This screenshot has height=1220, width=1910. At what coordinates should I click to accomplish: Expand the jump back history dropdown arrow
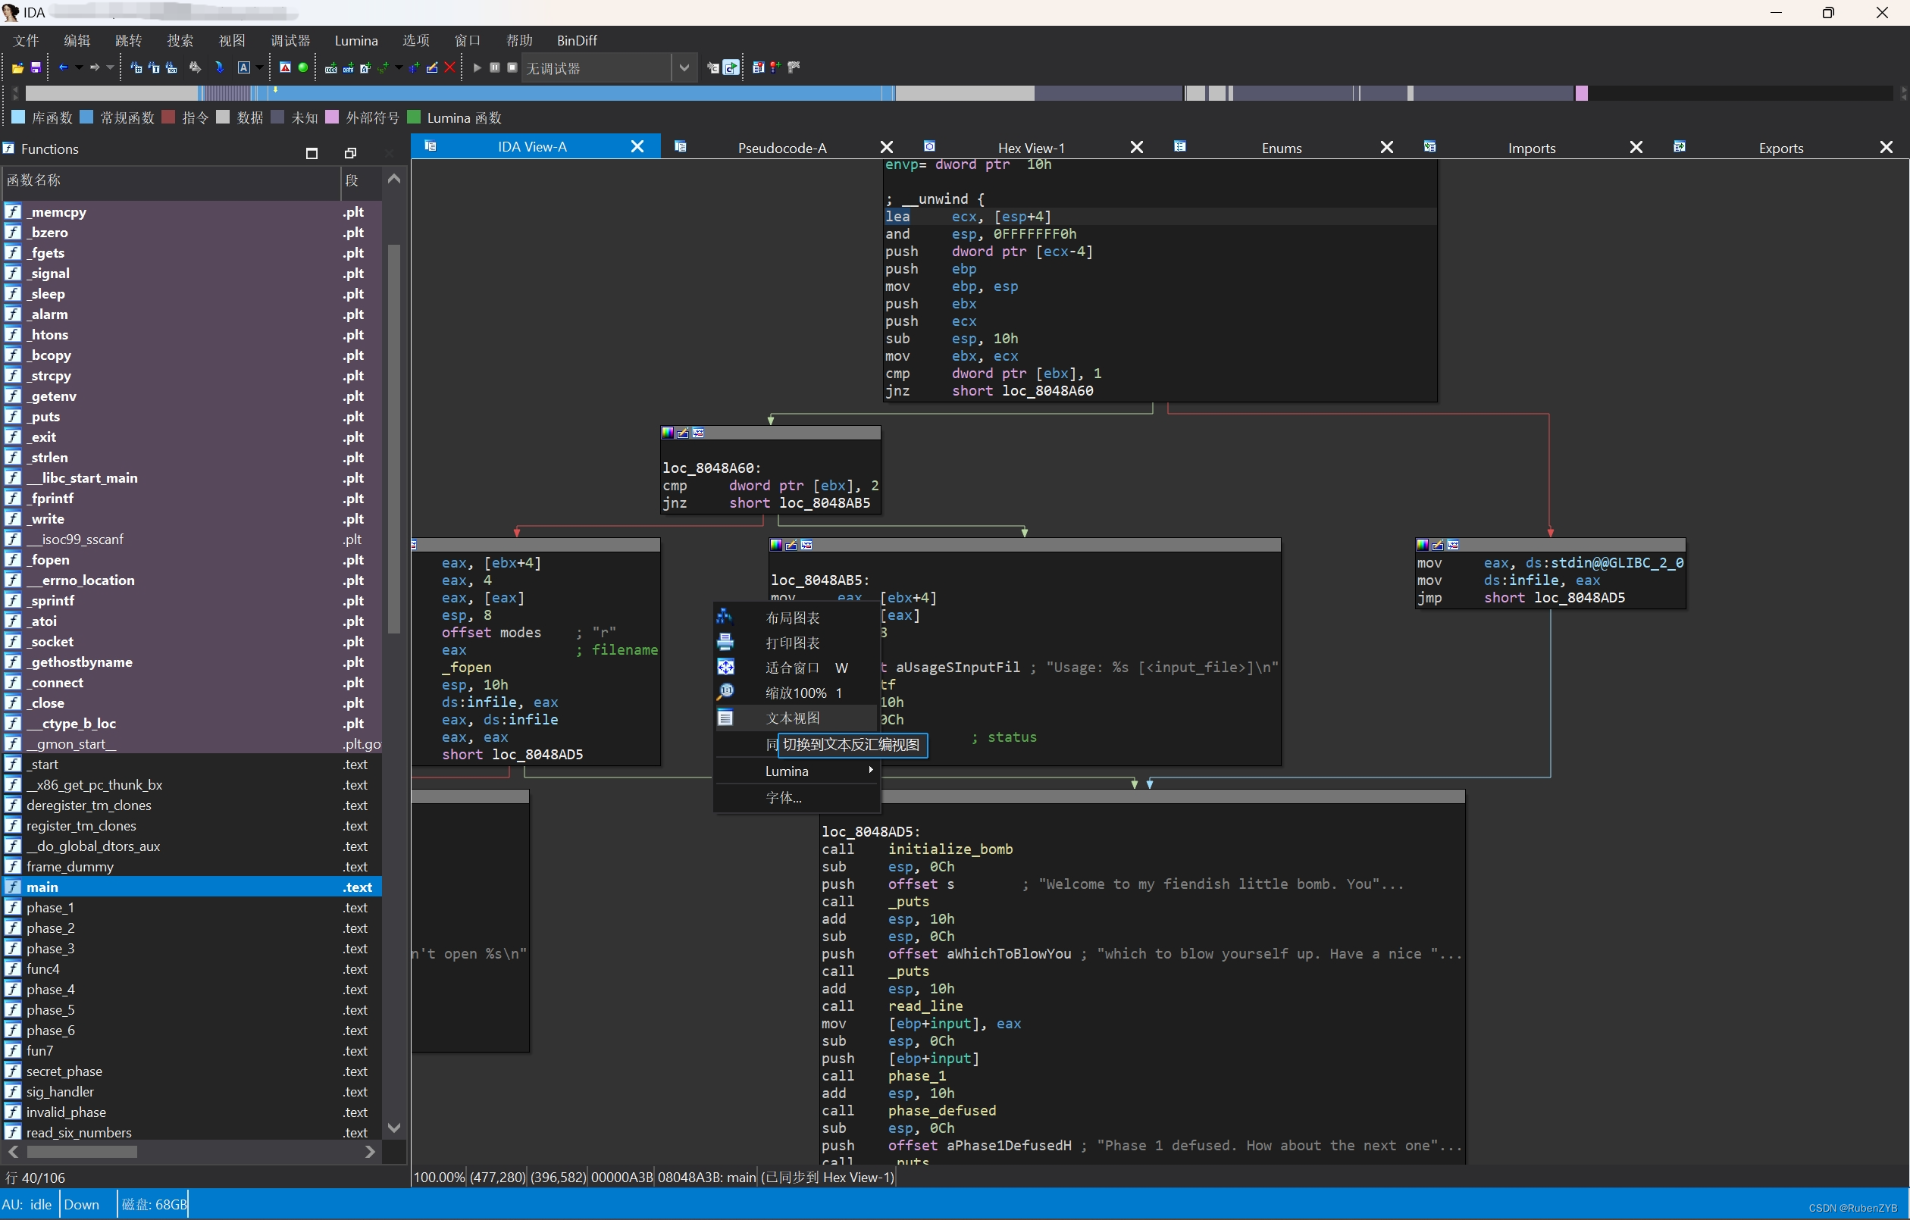[x=79, y=68]
